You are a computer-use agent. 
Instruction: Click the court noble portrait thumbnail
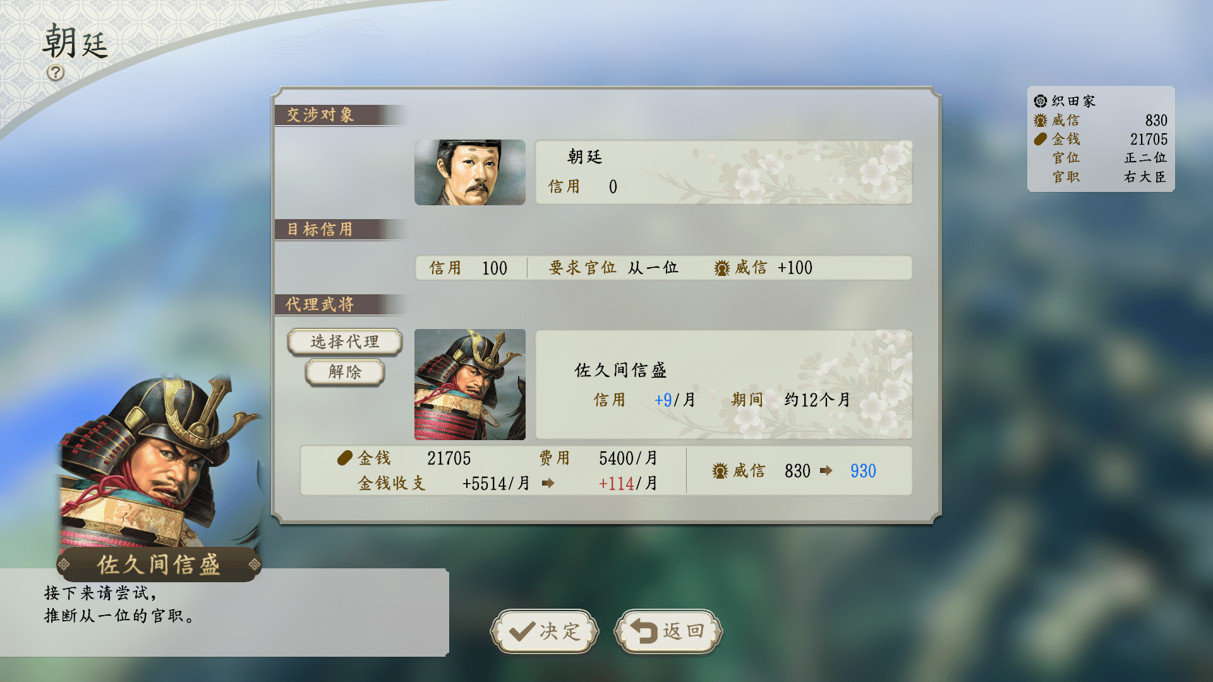coord(470,172)
